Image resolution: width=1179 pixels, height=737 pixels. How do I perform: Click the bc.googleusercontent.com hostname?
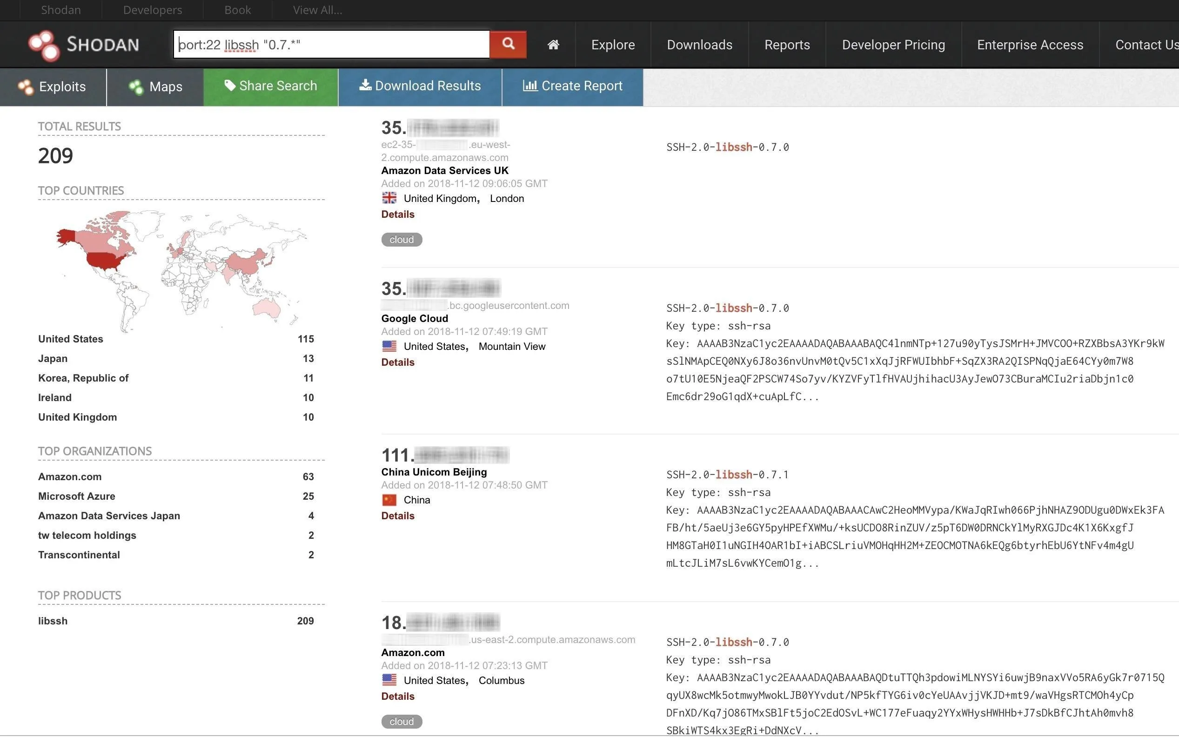tap(509, 306)
